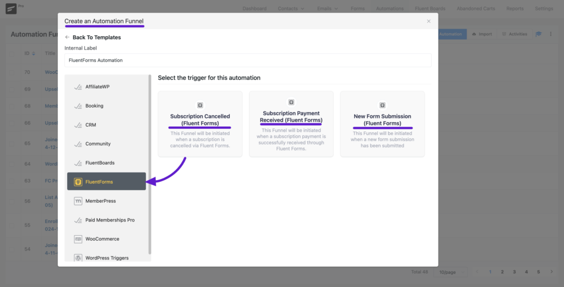Click the Import cloud icon
The width and height of the screenshot is (564, 287).
tap(474, 34)
